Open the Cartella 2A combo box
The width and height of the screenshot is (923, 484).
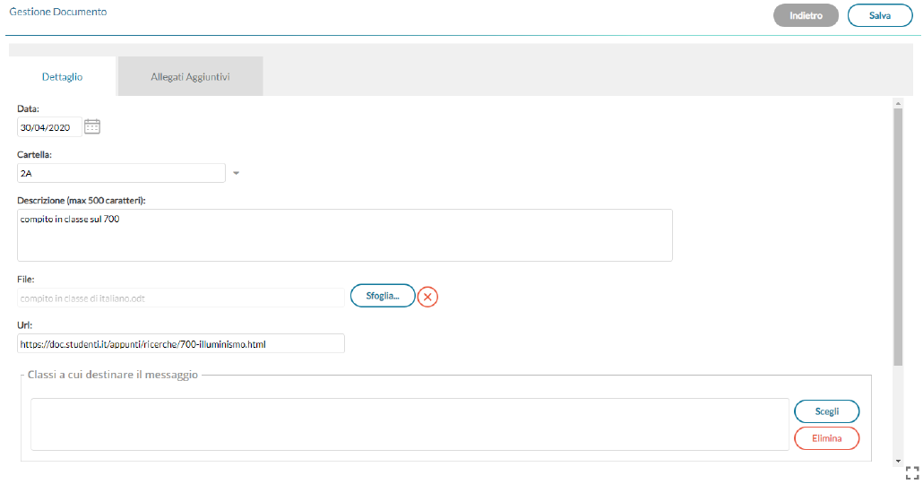pyautogui.click(x=121, y=173)
